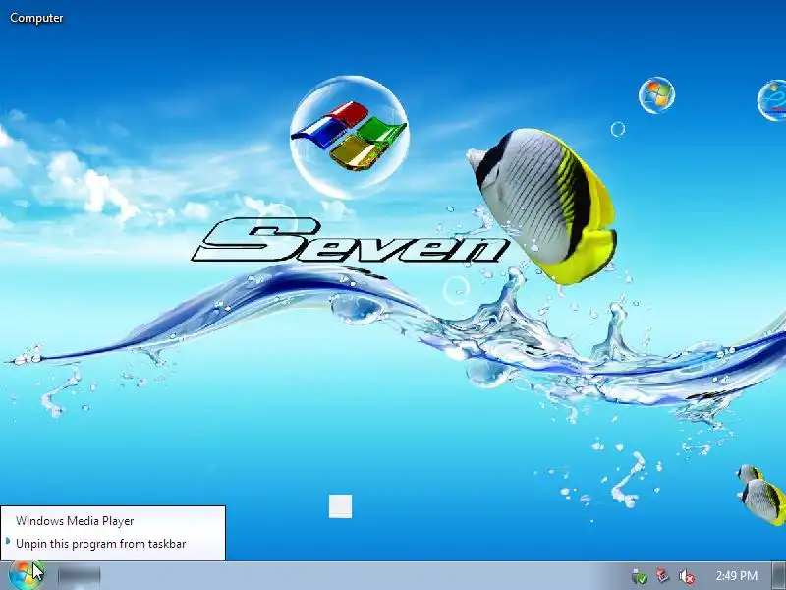Click the Safely Remove Hardware tray icon
The height and width of the screenshot is (590, 786).
pyautogui.click(x=640, y=576)
